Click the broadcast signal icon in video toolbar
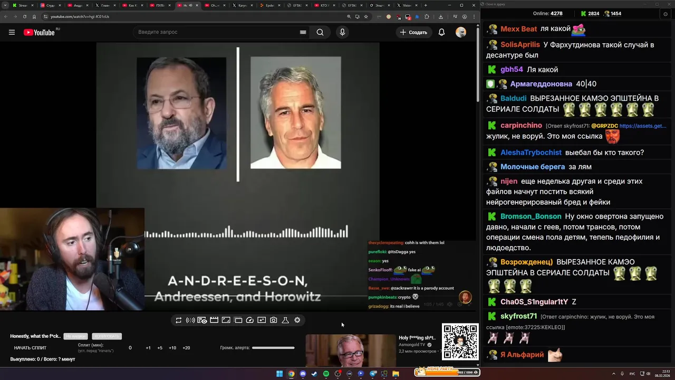Image resolution: width=675 pixels, height=380 pixels. [190, 320]
